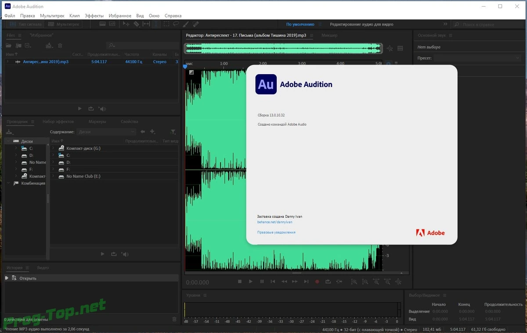Jump the playhead to the previous marker
527x333 pixels.
pyautogui.click(x=273, y=281)
